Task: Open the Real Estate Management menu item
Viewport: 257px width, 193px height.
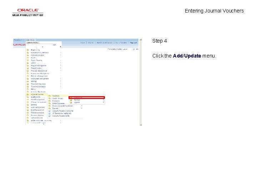Action: click(x=40, y=79)
